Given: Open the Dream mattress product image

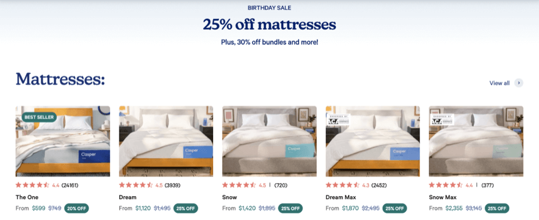Looking at the screenshot, I should (x=166, y=141).
